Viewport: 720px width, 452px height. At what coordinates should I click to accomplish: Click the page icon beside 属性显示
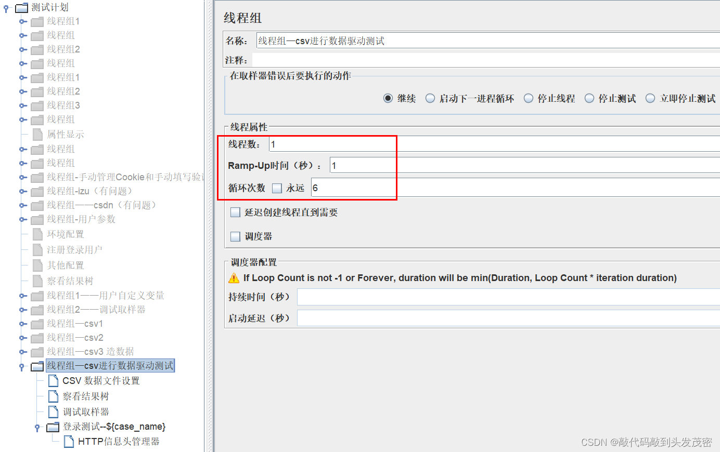[x=37, y=135]
